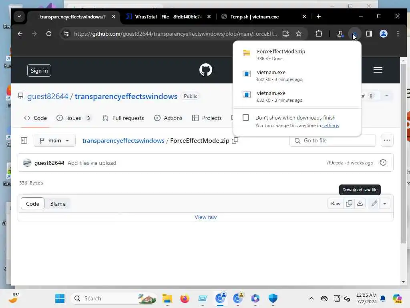The image size is (410, 308).
Task: Open more file actions ellipsis button
Action: click(387, 140)
